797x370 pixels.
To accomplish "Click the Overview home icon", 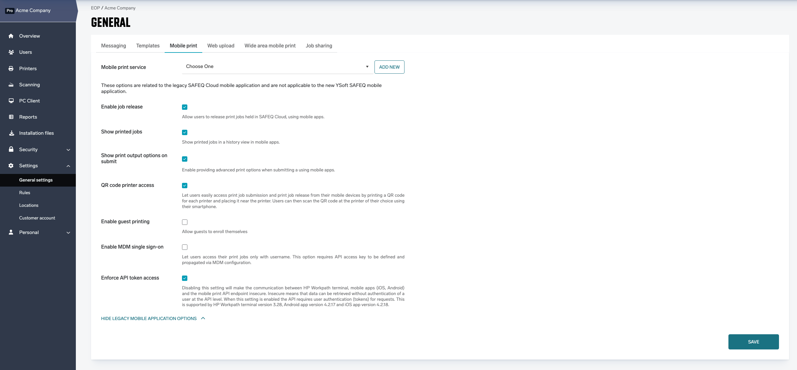I will click(11, 36).
